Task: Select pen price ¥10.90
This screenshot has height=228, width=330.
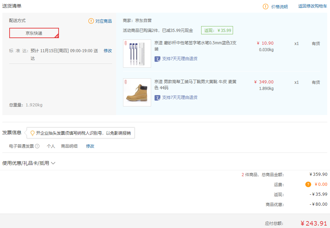Action: pos(265,43)
